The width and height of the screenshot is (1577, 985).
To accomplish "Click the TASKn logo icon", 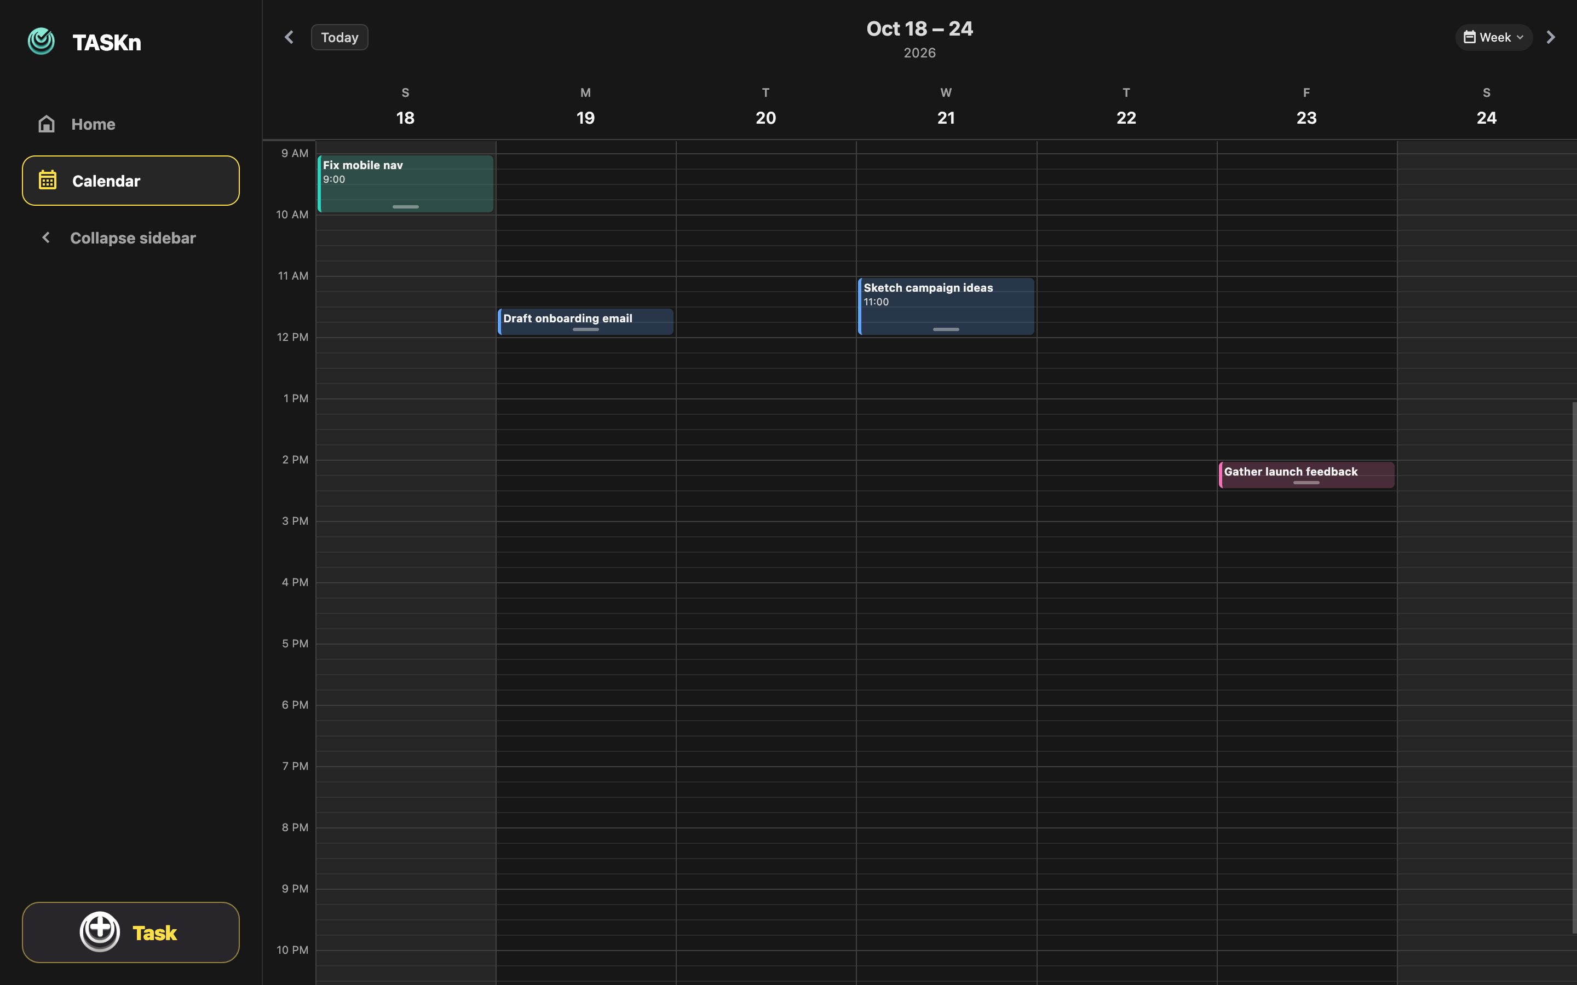I will (x=41, y=42).
